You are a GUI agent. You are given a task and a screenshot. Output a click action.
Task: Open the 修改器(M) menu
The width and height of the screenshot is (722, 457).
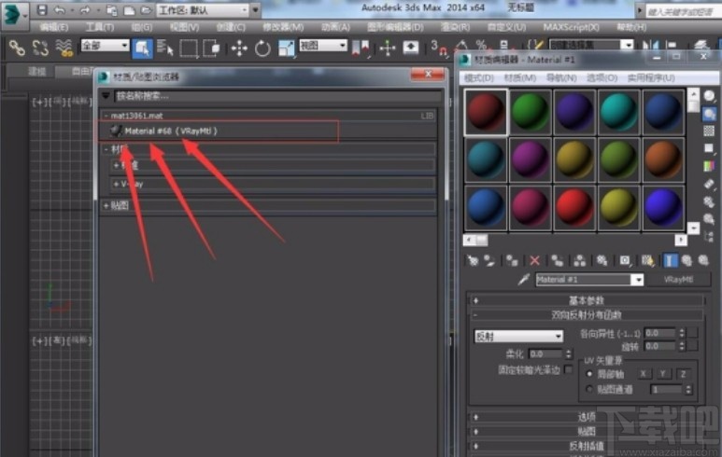tap(283, 27)
